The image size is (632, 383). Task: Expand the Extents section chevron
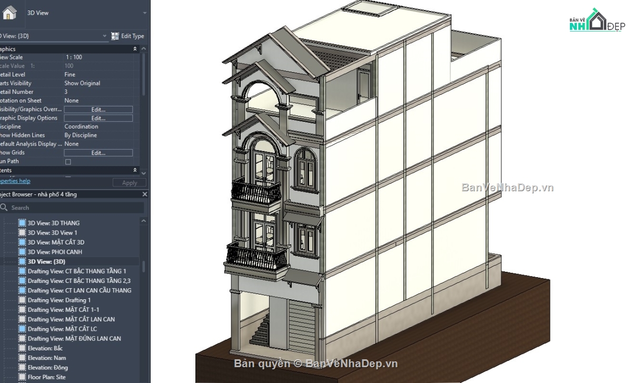(x=135, y=170)
